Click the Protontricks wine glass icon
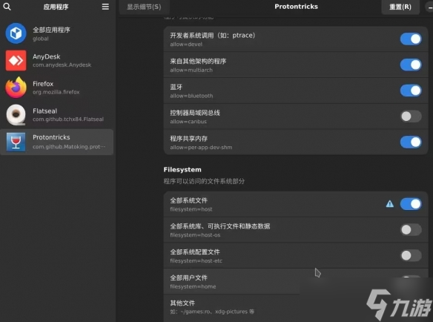 (x=16, y=142)
